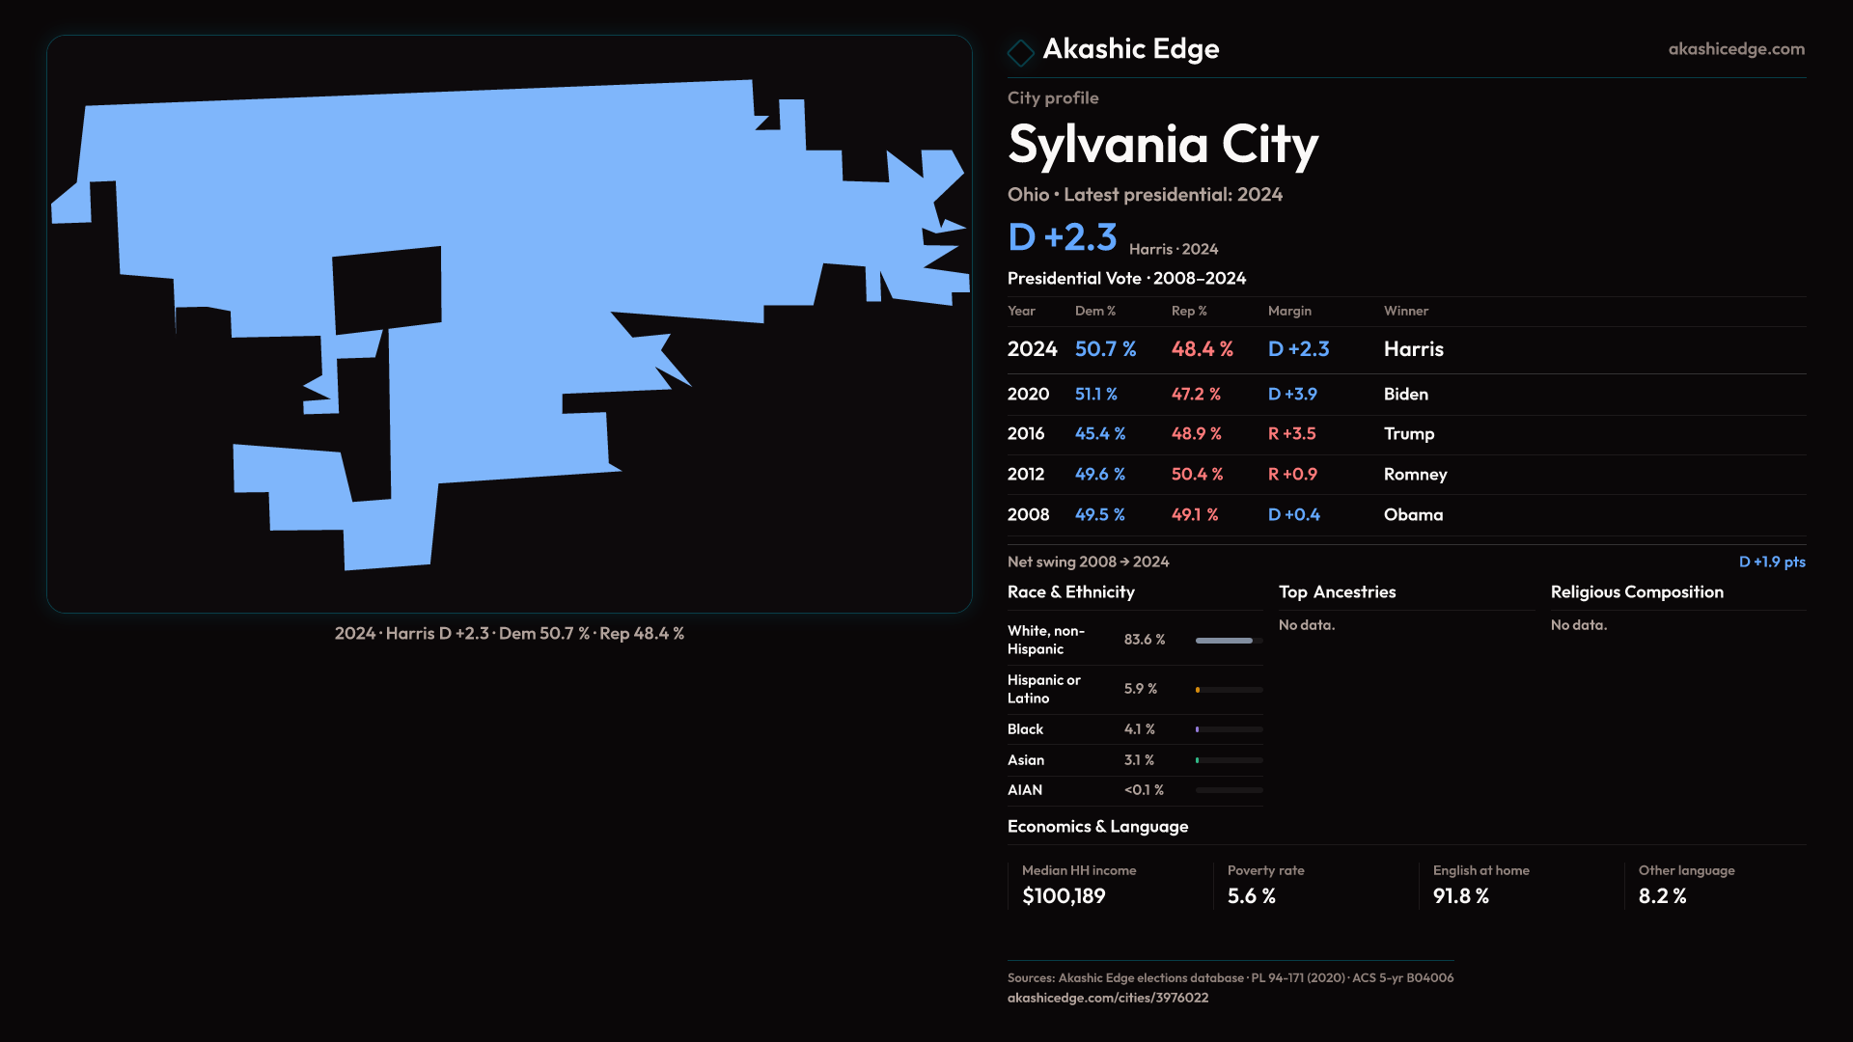Select the 2024 Harris election row
The width and height of the screenshot is (1853, 1042).
click(1405, 349)
